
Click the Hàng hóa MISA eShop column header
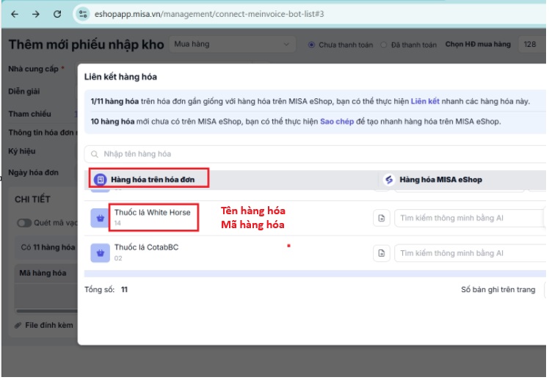point(440,180)
